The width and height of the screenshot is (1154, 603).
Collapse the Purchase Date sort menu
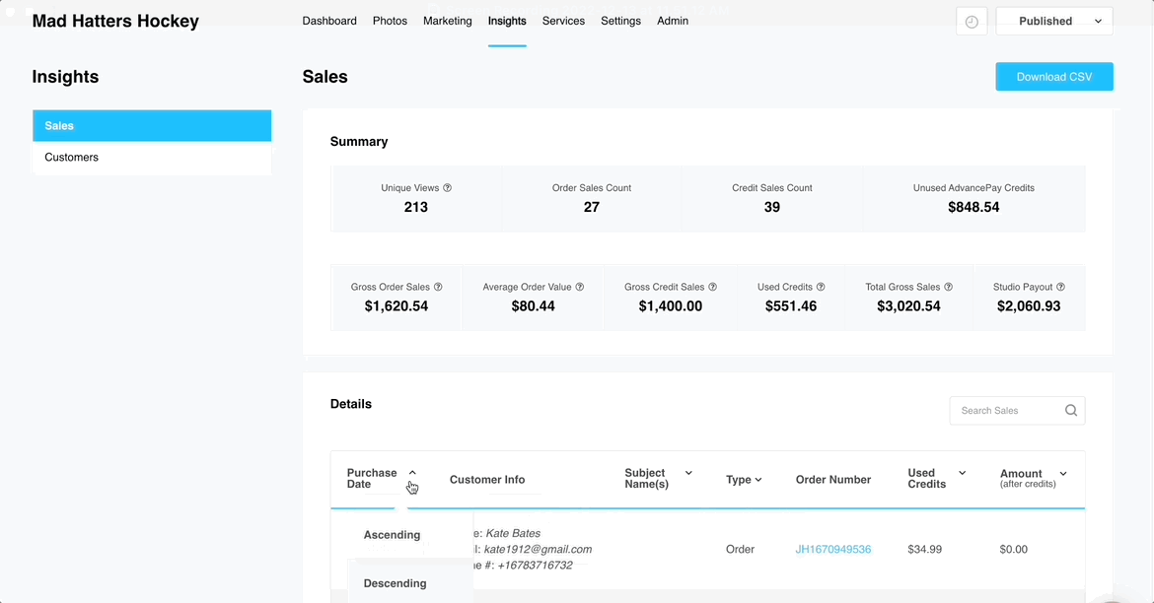[x=412, y=473]
